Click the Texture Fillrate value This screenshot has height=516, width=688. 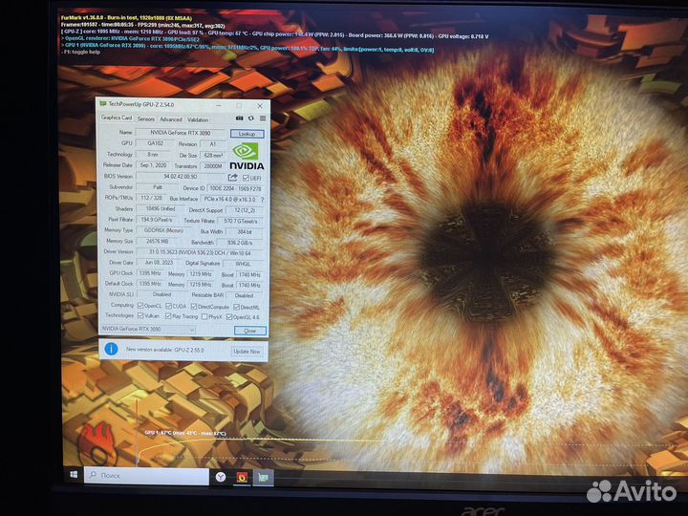241,221
